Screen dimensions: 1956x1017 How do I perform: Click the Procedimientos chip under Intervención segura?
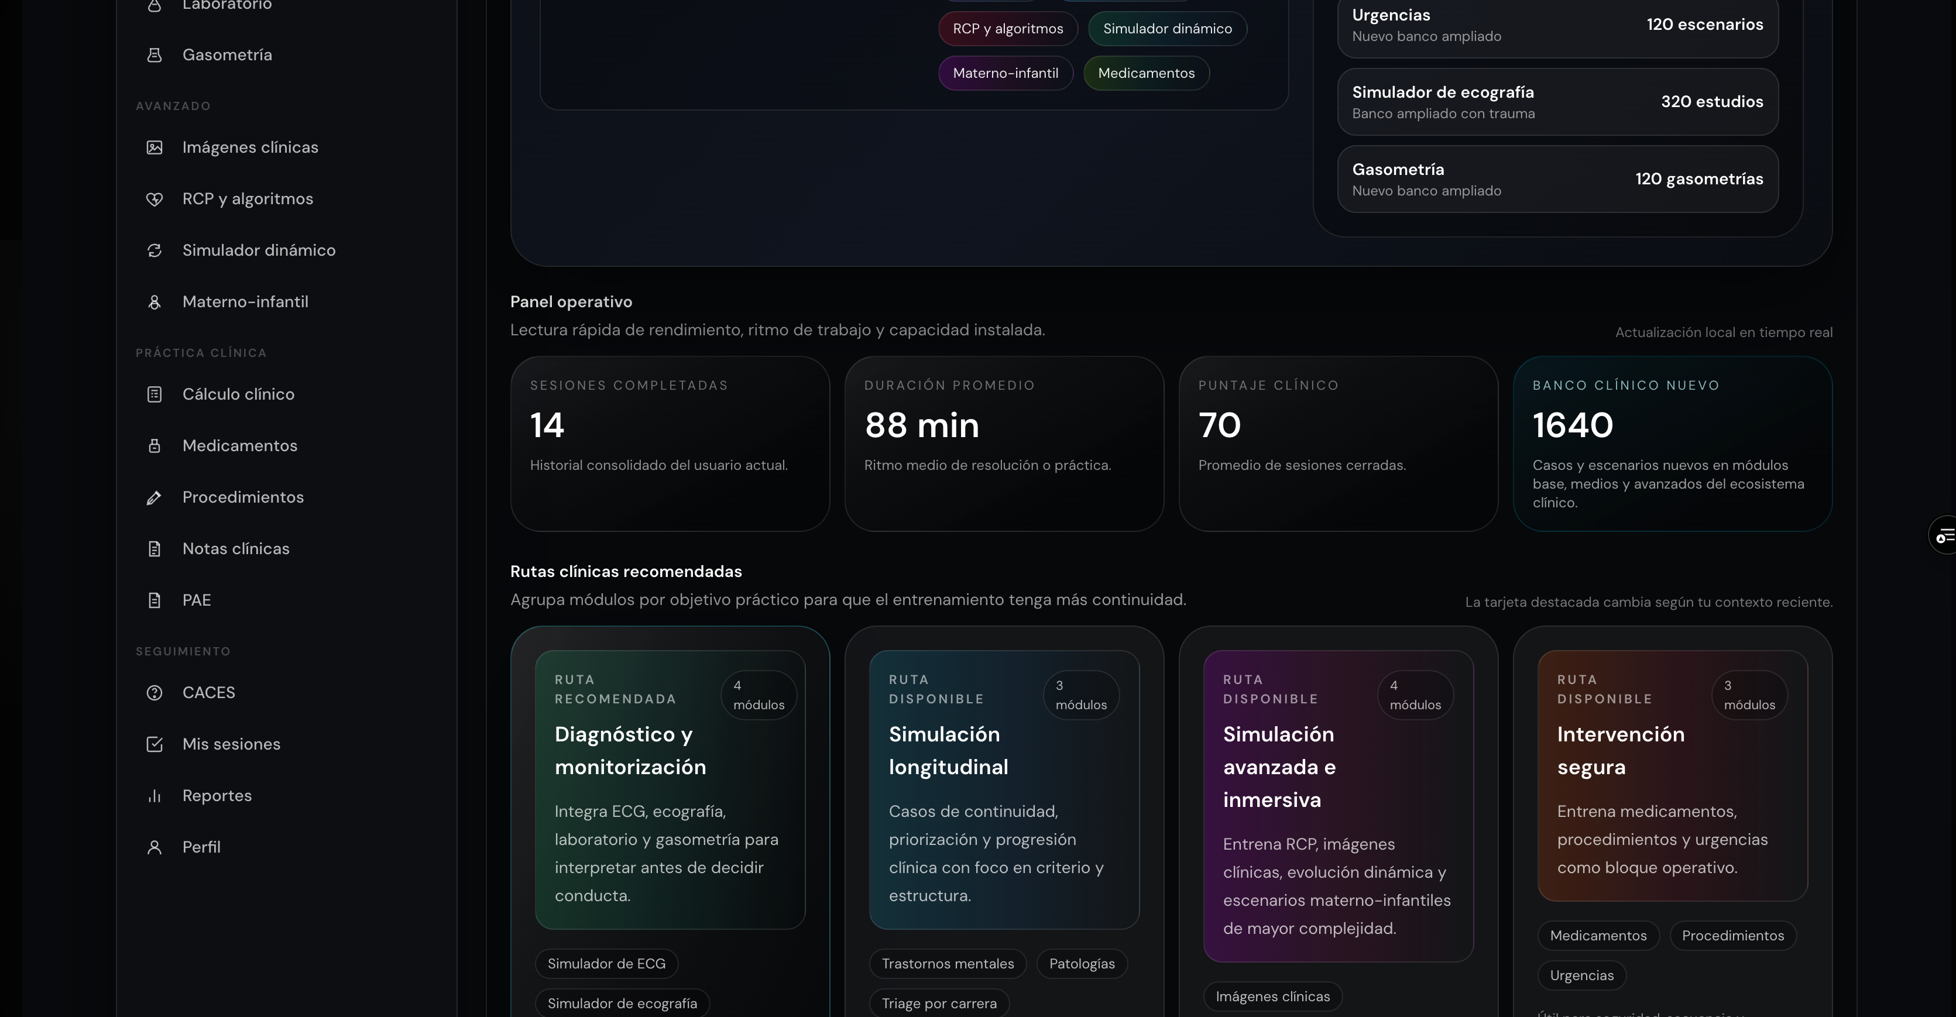click(1733, 936)
